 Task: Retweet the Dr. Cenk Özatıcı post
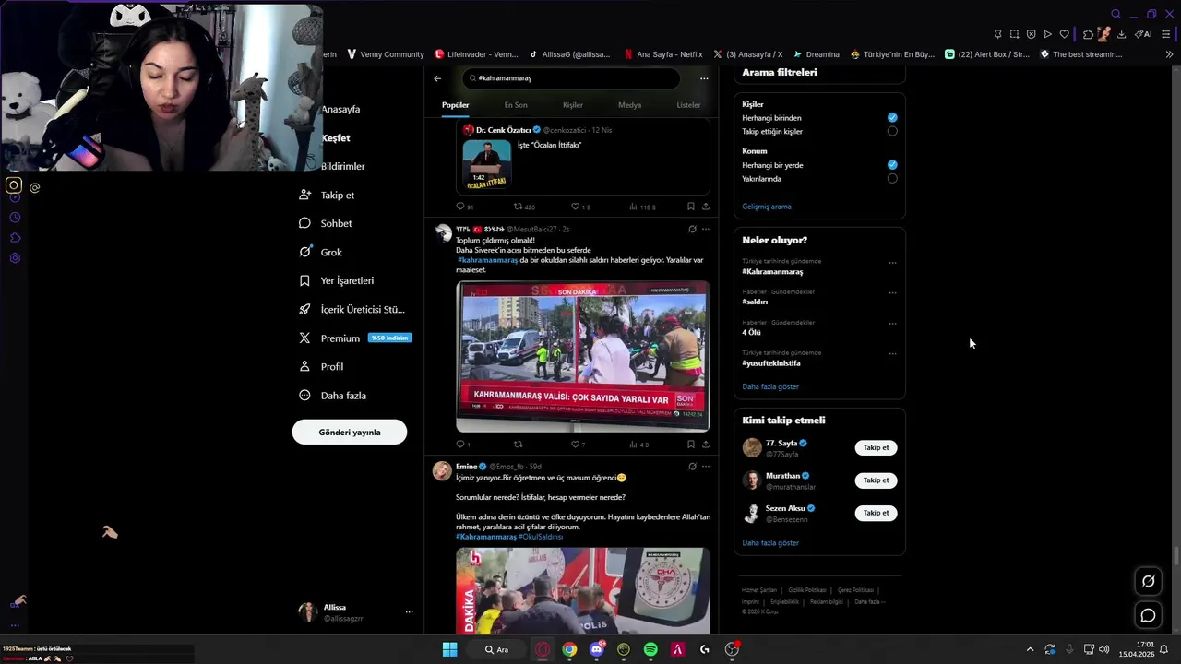point(518,207)
